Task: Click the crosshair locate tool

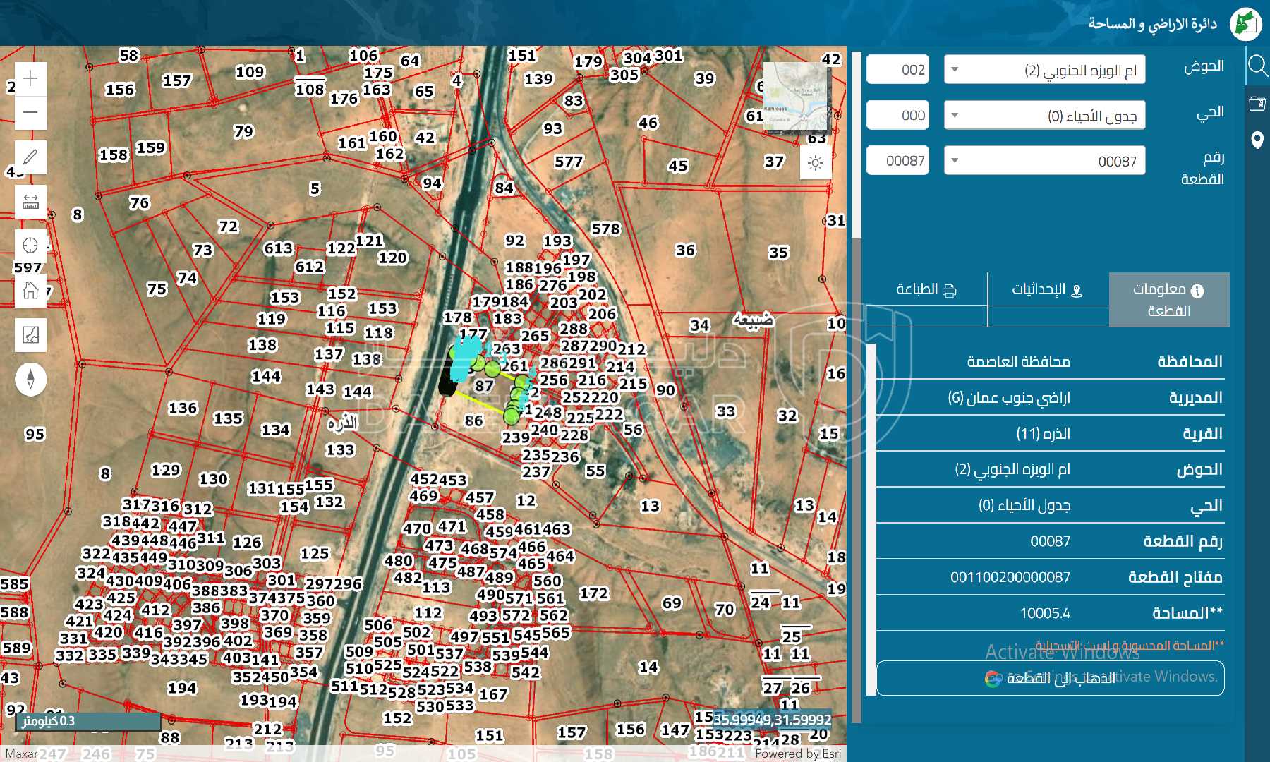Action: pyautogui.click(x=30, y=246)
